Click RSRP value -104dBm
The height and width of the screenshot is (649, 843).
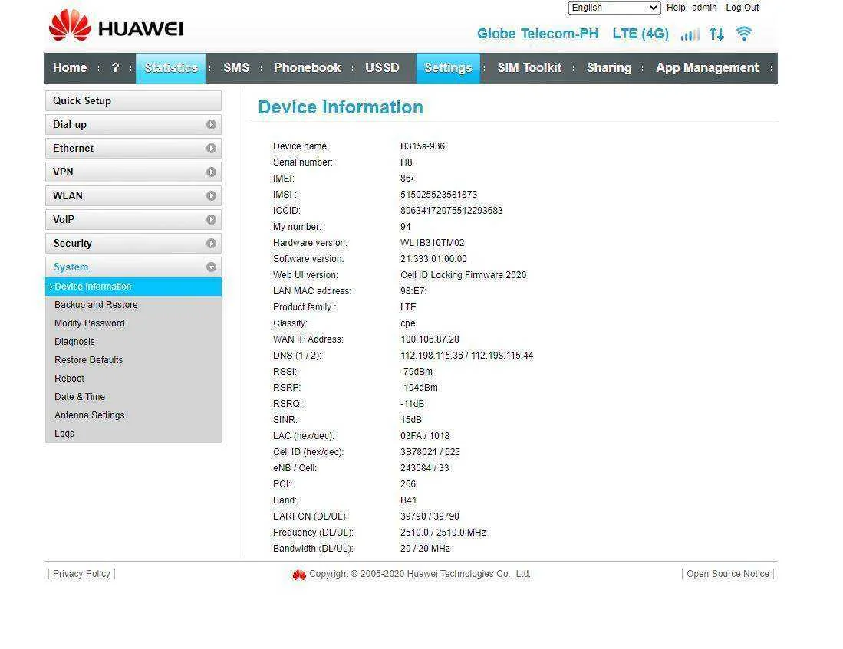click(x=419, y=388)
